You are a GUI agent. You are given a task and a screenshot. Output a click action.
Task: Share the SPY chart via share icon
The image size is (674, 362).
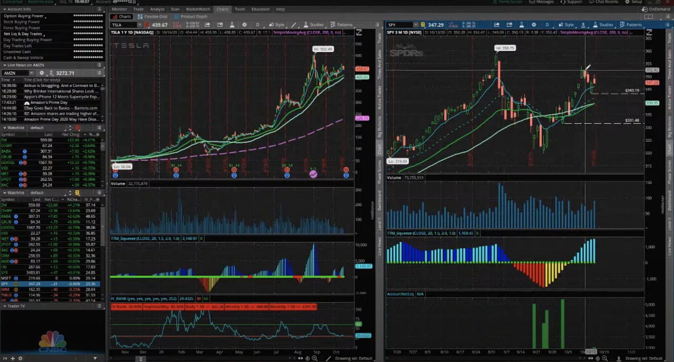tap(497, 25)
